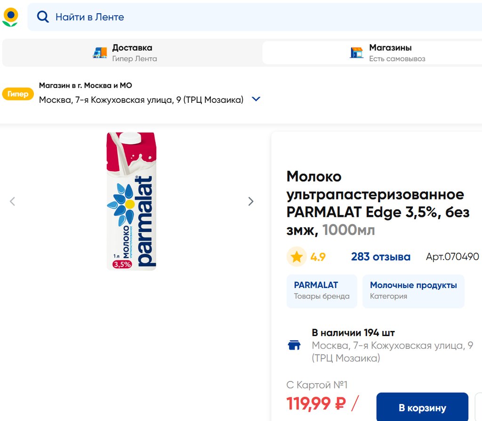Click the Lenta sunflower logo
482x421 pixels.
tap(10, 17)
